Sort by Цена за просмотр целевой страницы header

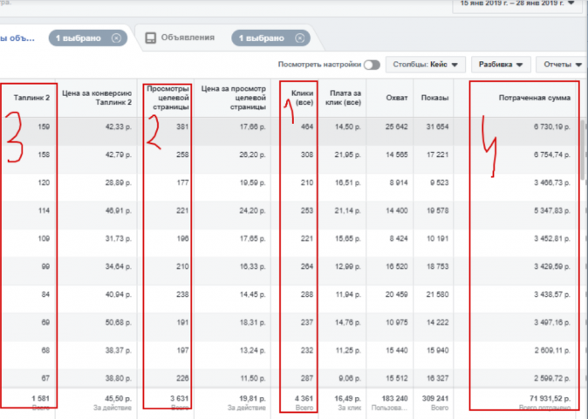(234, 98)
